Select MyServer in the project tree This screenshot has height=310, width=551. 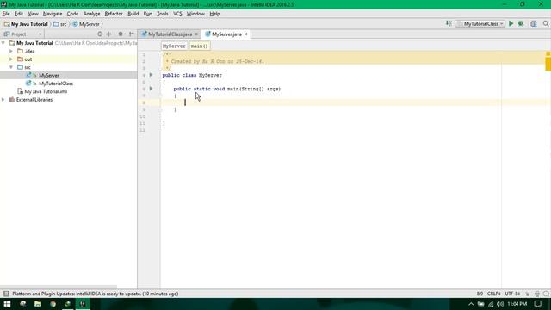tap(49, 75)
